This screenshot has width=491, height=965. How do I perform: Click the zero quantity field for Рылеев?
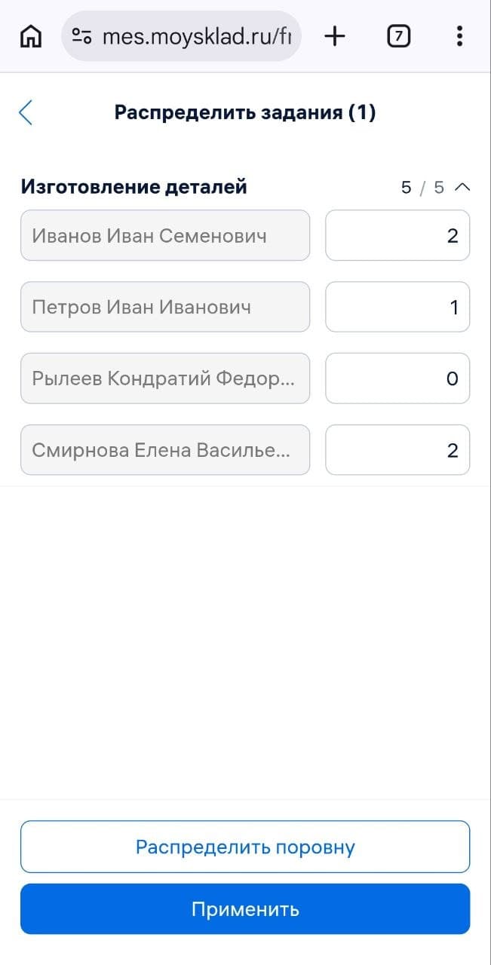397,378
